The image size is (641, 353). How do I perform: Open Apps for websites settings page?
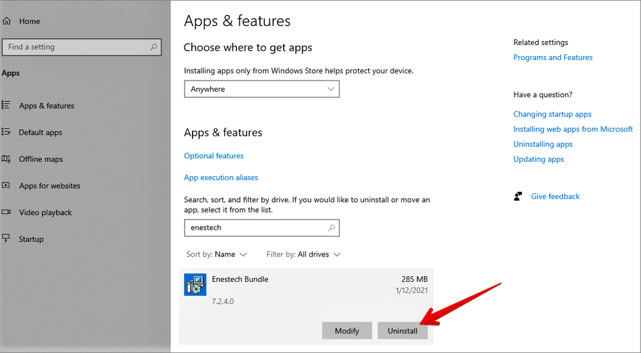50,186
